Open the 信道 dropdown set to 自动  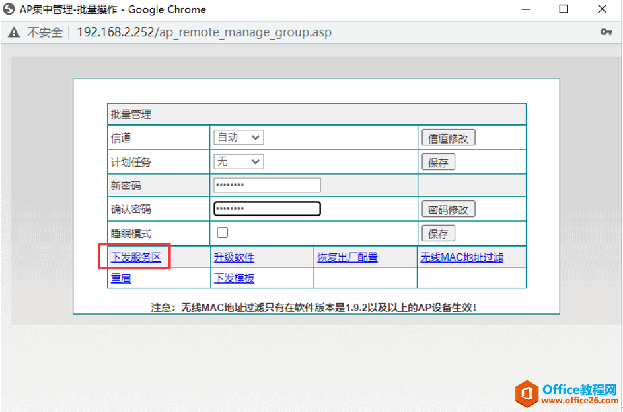[238, 138]
